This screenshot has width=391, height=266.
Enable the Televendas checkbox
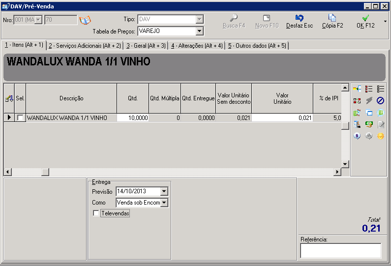96,213
